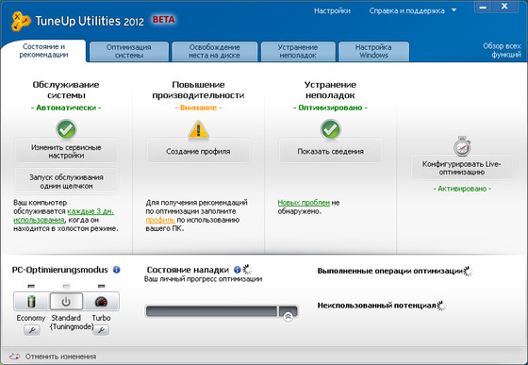This screenshot has width=528, height=365.
Task: Click the TuneUp Utilities logo icon
Action: (21, 21)
